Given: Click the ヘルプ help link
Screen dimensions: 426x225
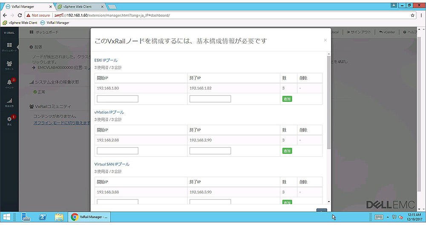Looking at the screenshot, I should (410, 32).
